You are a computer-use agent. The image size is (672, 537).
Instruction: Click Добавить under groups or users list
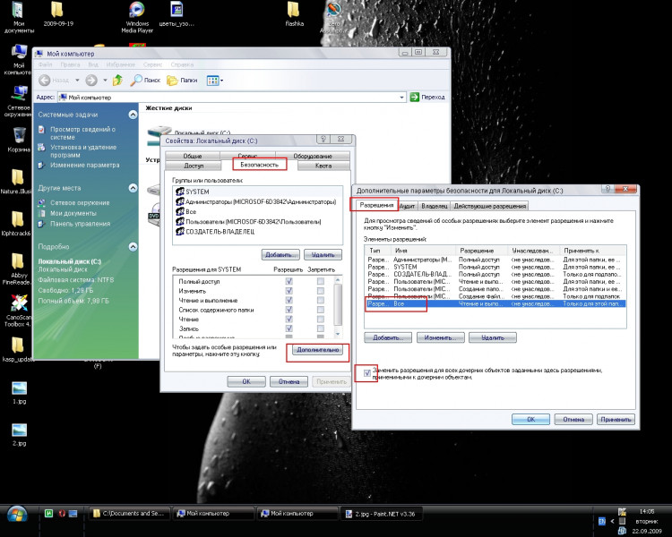280,255
